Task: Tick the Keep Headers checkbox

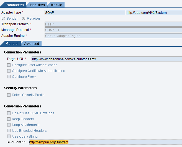Action: [9, 119]
